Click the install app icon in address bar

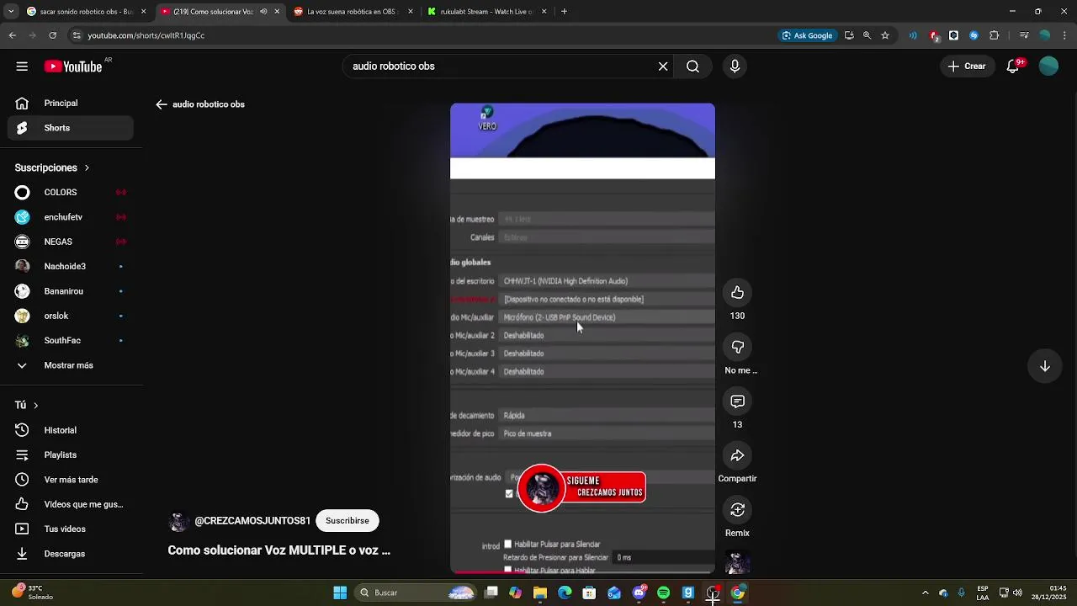pos(849,35)
